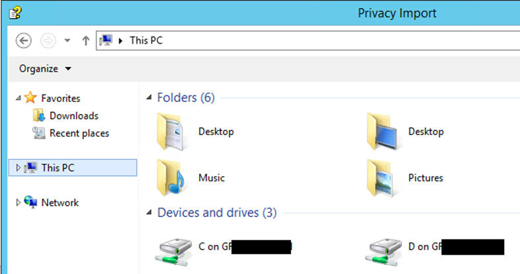Open the recent locations dropdown arrow

(67, 40)
